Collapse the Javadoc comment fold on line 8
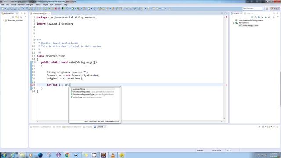 click(36, 40)
